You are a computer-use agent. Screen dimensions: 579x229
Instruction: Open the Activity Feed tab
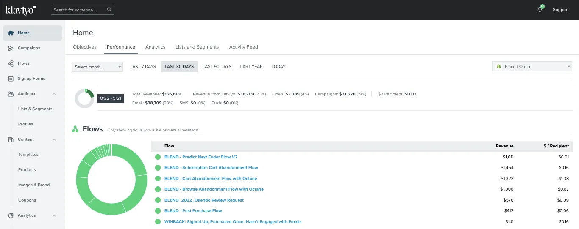click(x=243, y=47)
